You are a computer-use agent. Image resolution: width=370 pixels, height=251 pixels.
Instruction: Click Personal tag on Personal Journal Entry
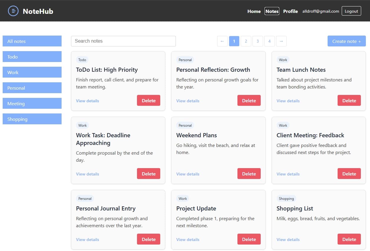85,199
